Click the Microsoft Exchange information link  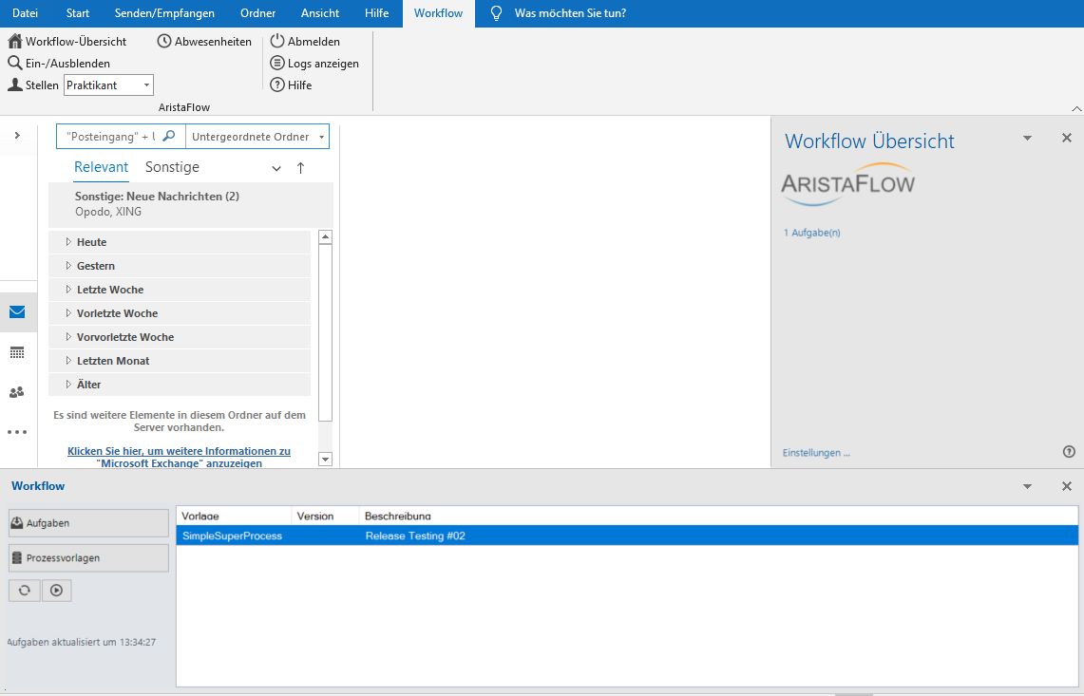point(179,458)
